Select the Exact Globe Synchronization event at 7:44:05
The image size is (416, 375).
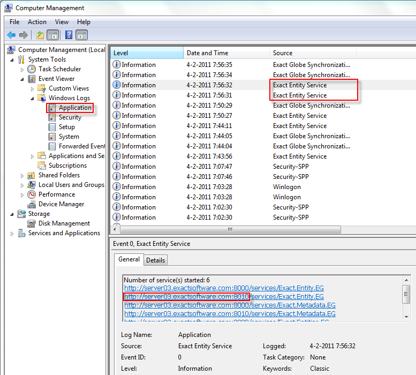click(263, 136)
